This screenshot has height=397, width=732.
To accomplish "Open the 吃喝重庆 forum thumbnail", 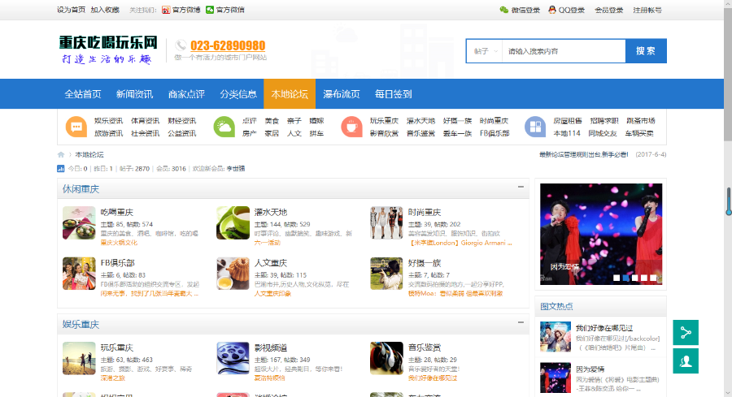I will click(x=79, y=223).
